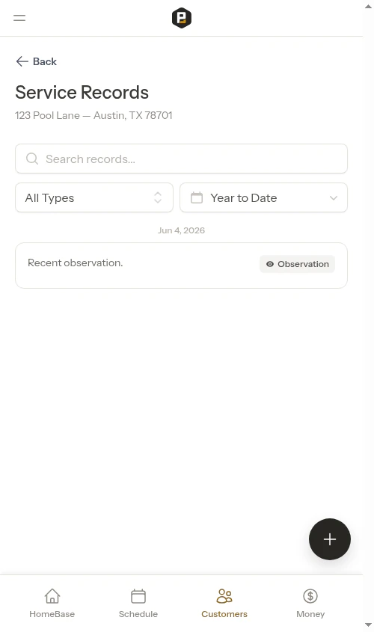Screen dimensions: 374x632
Task: Go back using the Back link
Action: [x=36, y=61]
